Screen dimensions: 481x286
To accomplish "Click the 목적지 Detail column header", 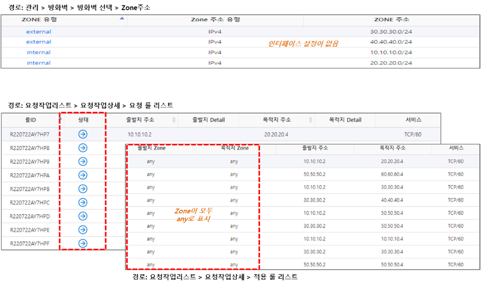I will (345, 120).
